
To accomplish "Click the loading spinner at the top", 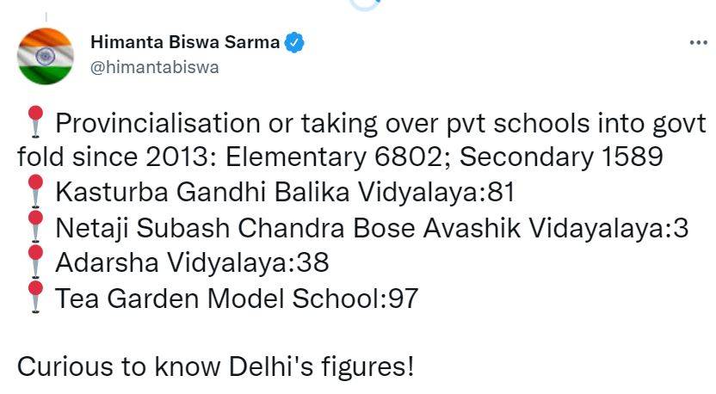I will (x=367, y=3).
